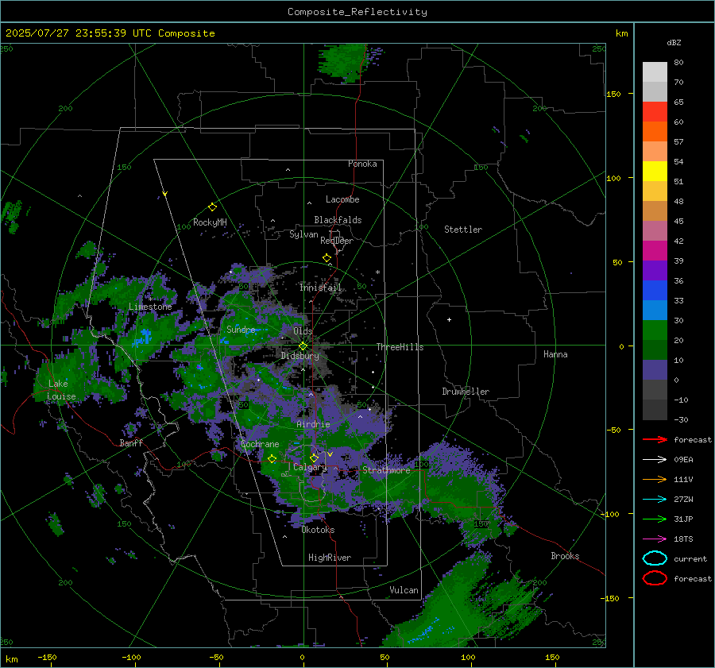Click the Calgary city label
Screen dimensions: 715x668
click(x=310, y=467)
